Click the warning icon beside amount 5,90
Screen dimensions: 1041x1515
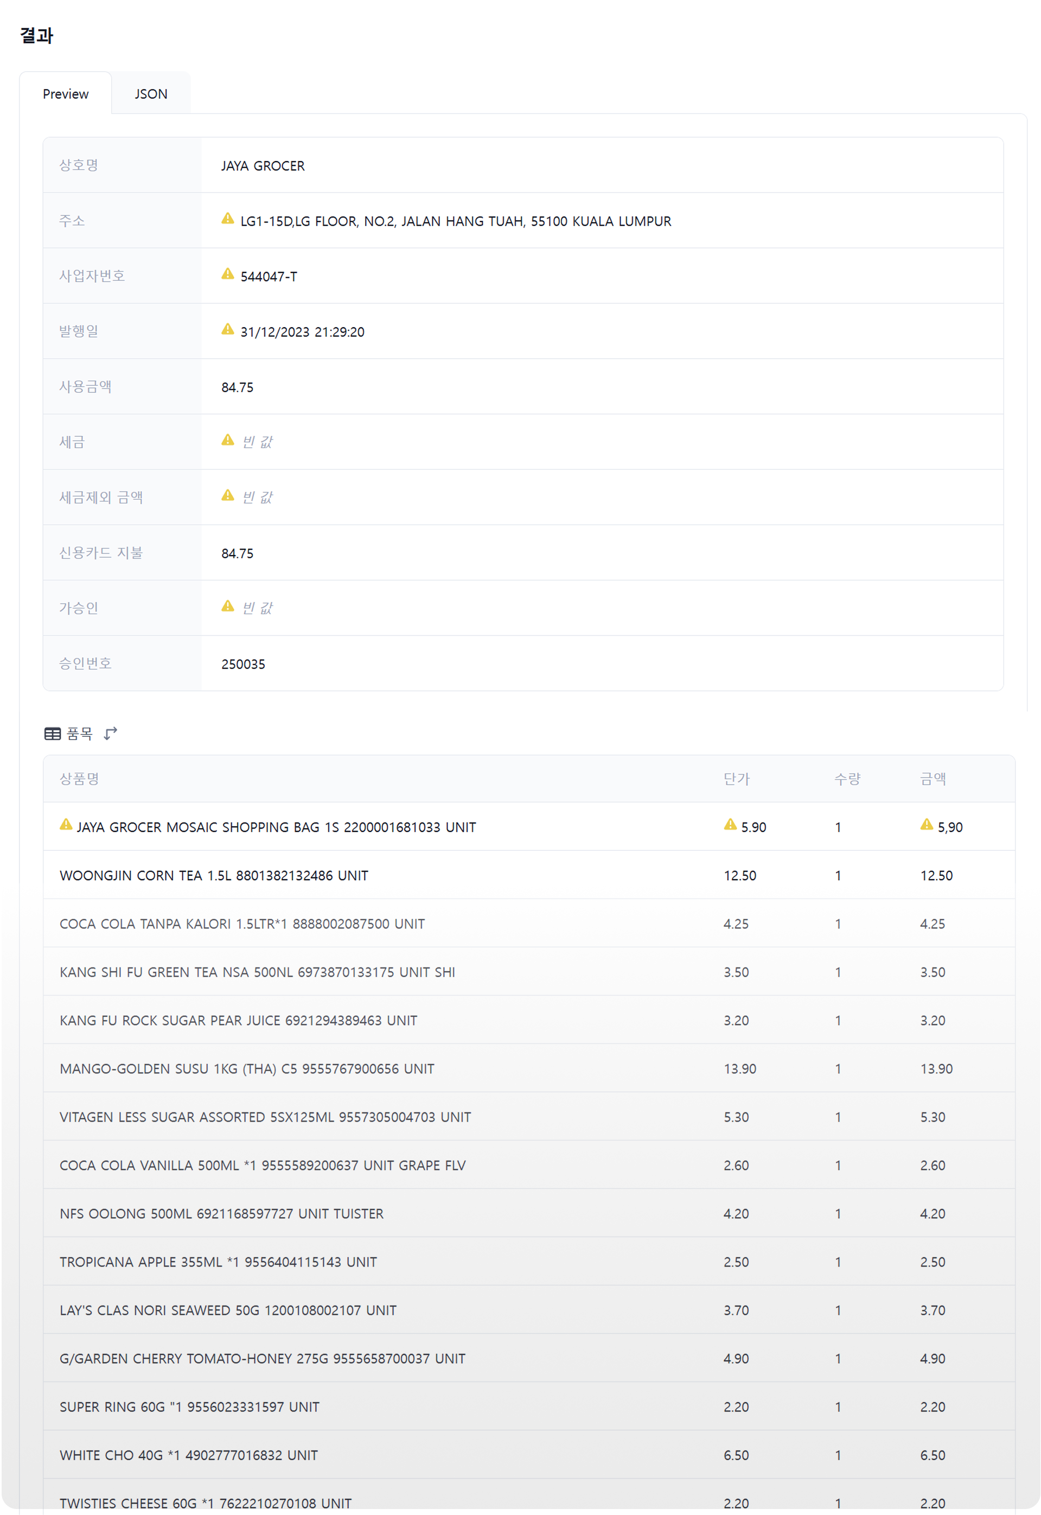pos(927,825)
